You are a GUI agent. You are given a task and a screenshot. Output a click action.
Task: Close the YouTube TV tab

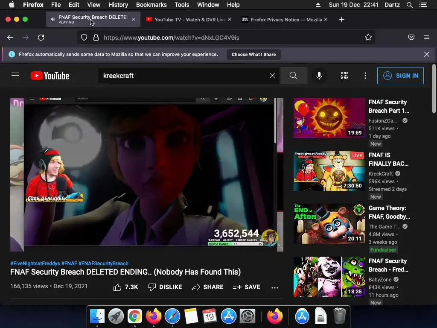coord(229,19)
